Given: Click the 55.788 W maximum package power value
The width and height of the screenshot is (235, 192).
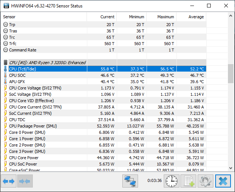Looking at the screenshot, I should point(165,126).
